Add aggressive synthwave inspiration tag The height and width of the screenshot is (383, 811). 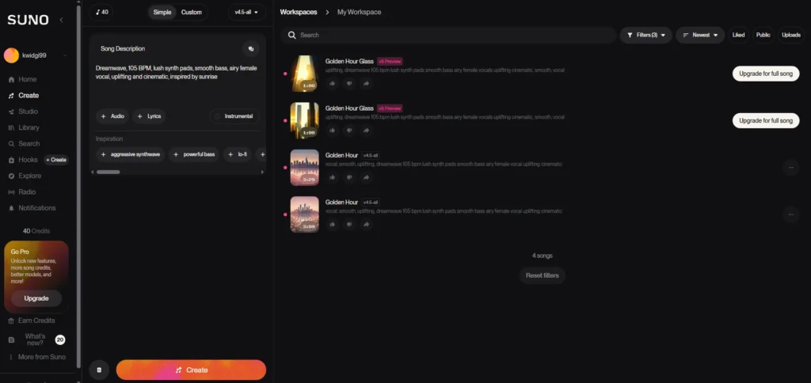click(131, 154)
